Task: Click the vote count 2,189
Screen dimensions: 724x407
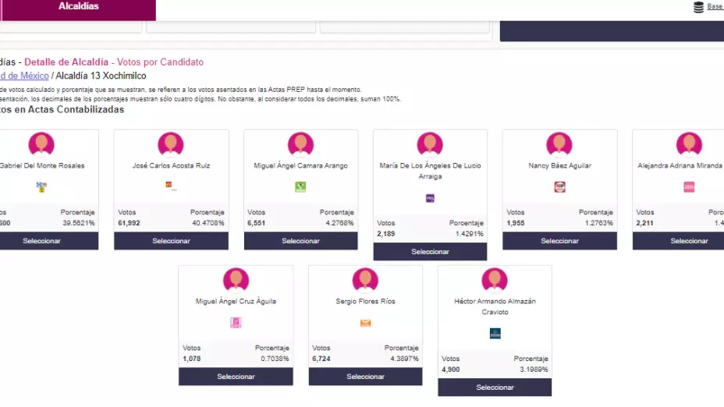Action: coord(386,233)
